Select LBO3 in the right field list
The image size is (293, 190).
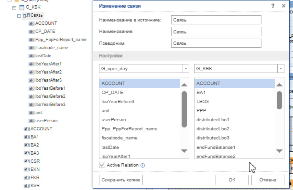[235, 102]
